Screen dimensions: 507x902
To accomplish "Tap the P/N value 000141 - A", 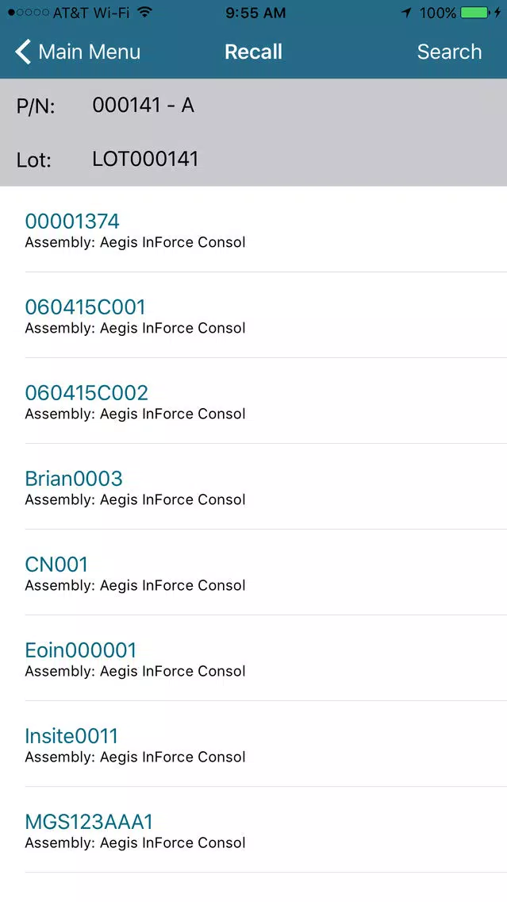I will pyautogui.click(x=143, y=106).
